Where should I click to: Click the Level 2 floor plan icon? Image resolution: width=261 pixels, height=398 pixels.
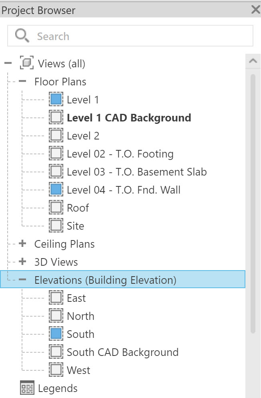pyautogui.click(x=55, y=135)
